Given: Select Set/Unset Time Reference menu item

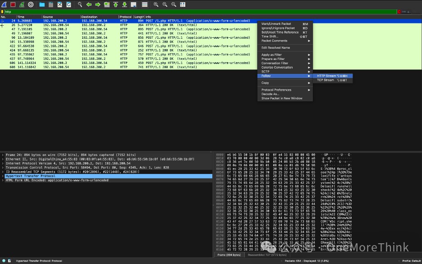Looking at the screenshot, I should pyautogui.click(x=285, y=32).
